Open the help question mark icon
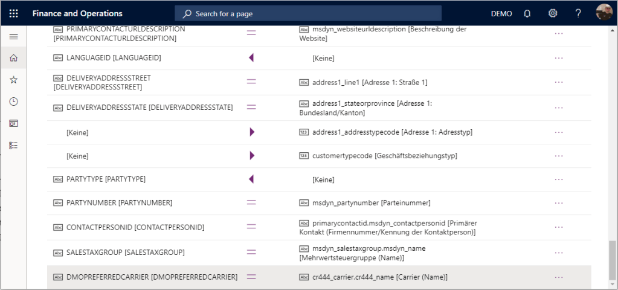The height and width of the screenshot is (290, 618). click(578, 13)
